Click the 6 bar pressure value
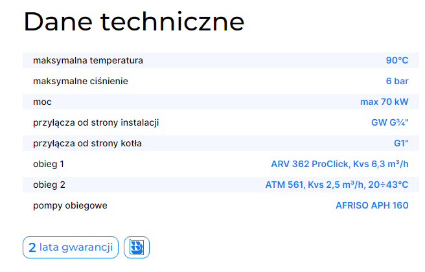Screen dimensions: 425x272 click(396, 82)
